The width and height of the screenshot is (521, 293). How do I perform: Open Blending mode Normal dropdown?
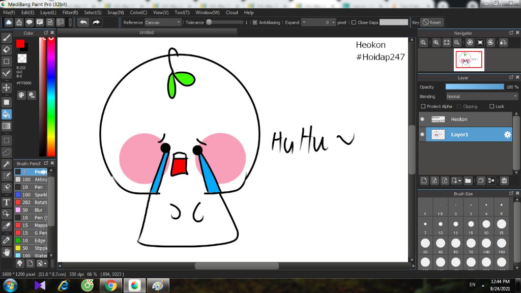point(482,96)
